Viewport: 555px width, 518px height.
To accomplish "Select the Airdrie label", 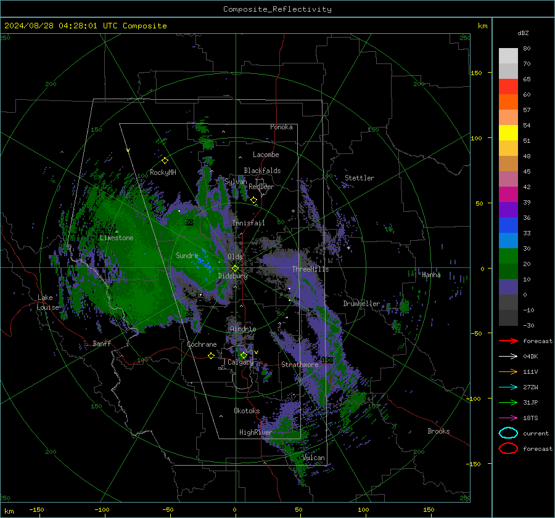I will pyautogui.click(x=243, y=329).
